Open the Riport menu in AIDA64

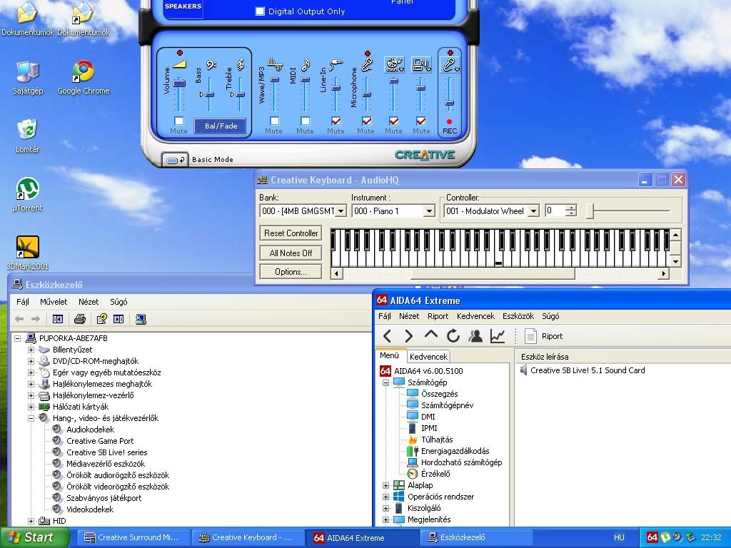click(438, 316)
